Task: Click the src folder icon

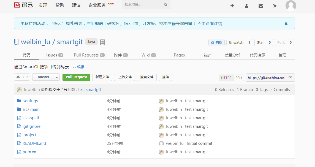Action: point(19,109)
